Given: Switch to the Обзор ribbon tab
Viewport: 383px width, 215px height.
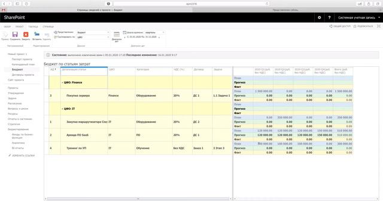Looking at the screenshot, I should point(7,26).
